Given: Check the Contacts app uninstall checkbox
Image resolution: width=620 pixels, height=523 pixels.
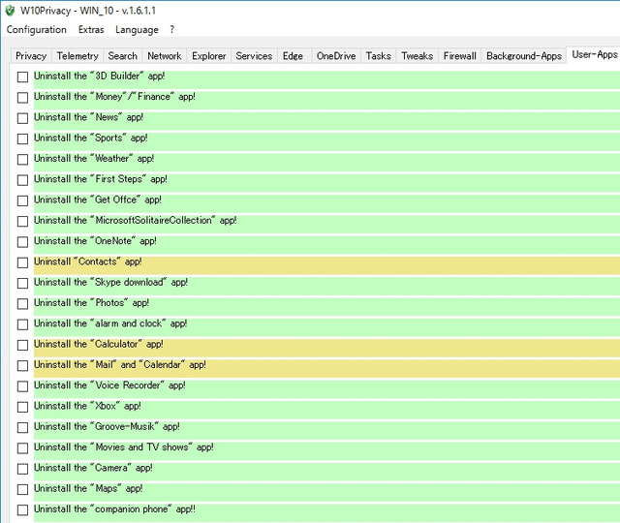Looking at the screenshot, I should point(22,262).
